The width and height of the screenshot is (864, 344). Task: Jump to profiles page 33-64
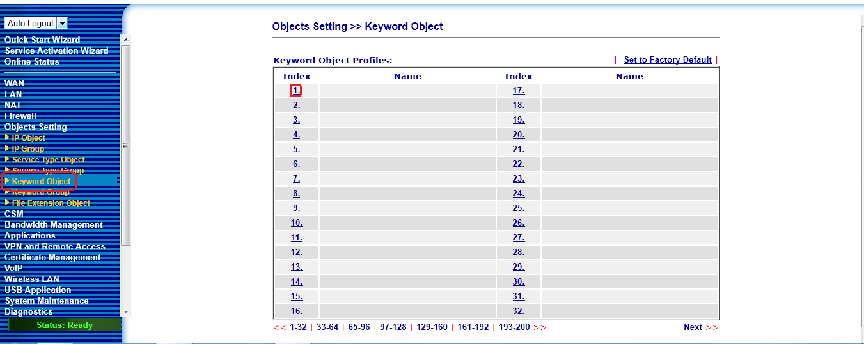pos(327,327)
